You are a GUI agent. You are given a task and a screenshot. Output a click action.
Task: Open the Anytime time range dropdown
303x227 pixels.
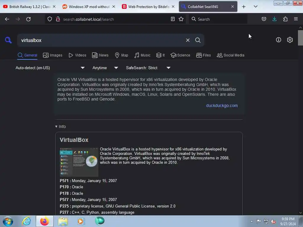coord(105,68)
